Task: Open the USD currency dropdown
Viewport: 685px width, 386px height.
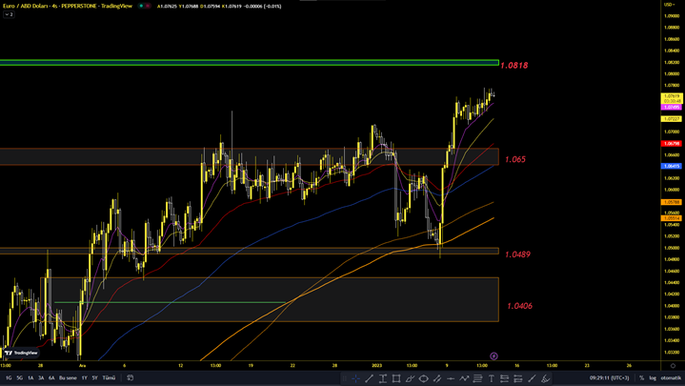Action: coord(670,5)
